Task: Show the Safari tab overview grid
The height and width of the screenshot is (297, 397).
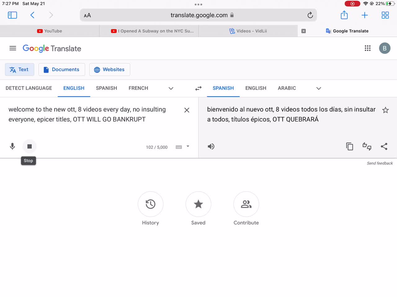Action: coord(385,15)
